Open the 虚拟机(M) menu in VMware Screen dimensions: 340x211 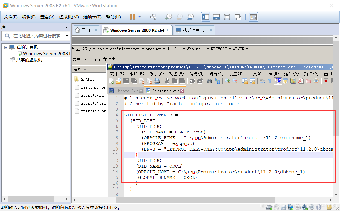click(x=69, y=17)
